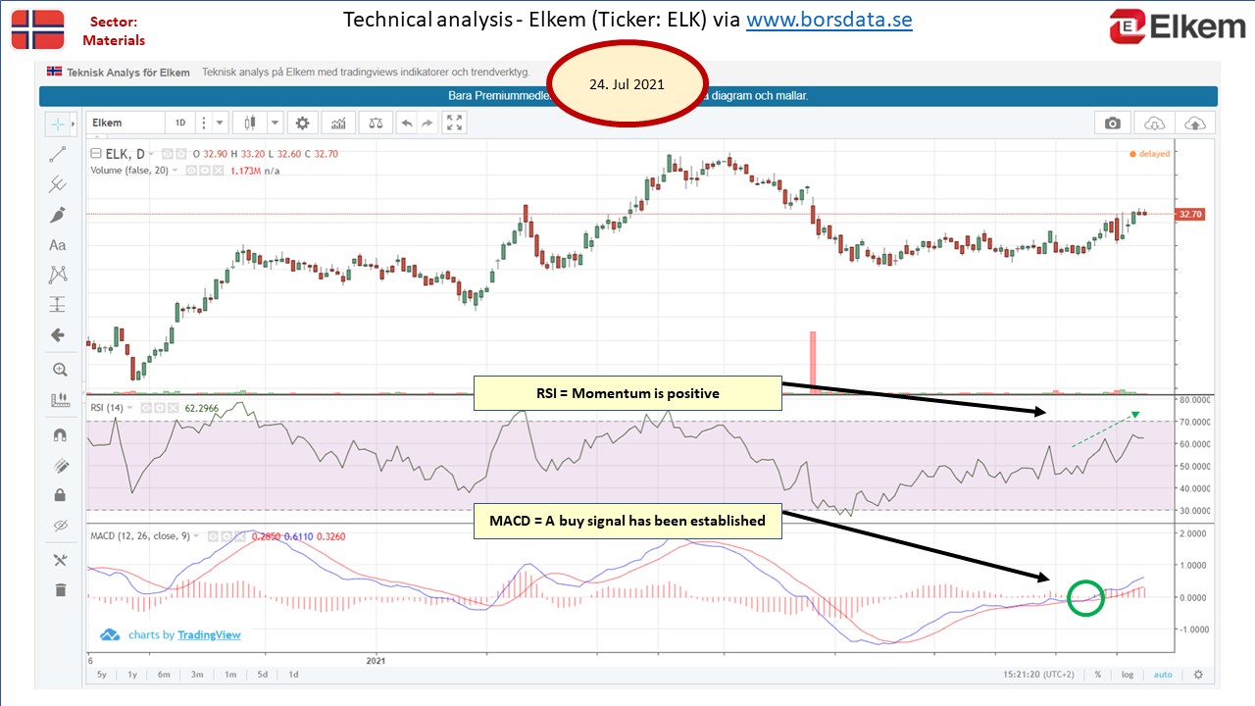Set the time range to 1y

pos(131,675)
